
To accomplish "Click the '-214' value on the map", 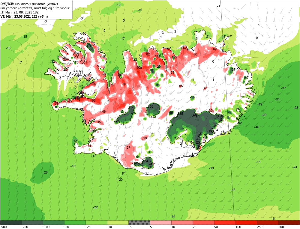I will coord(131,108).
